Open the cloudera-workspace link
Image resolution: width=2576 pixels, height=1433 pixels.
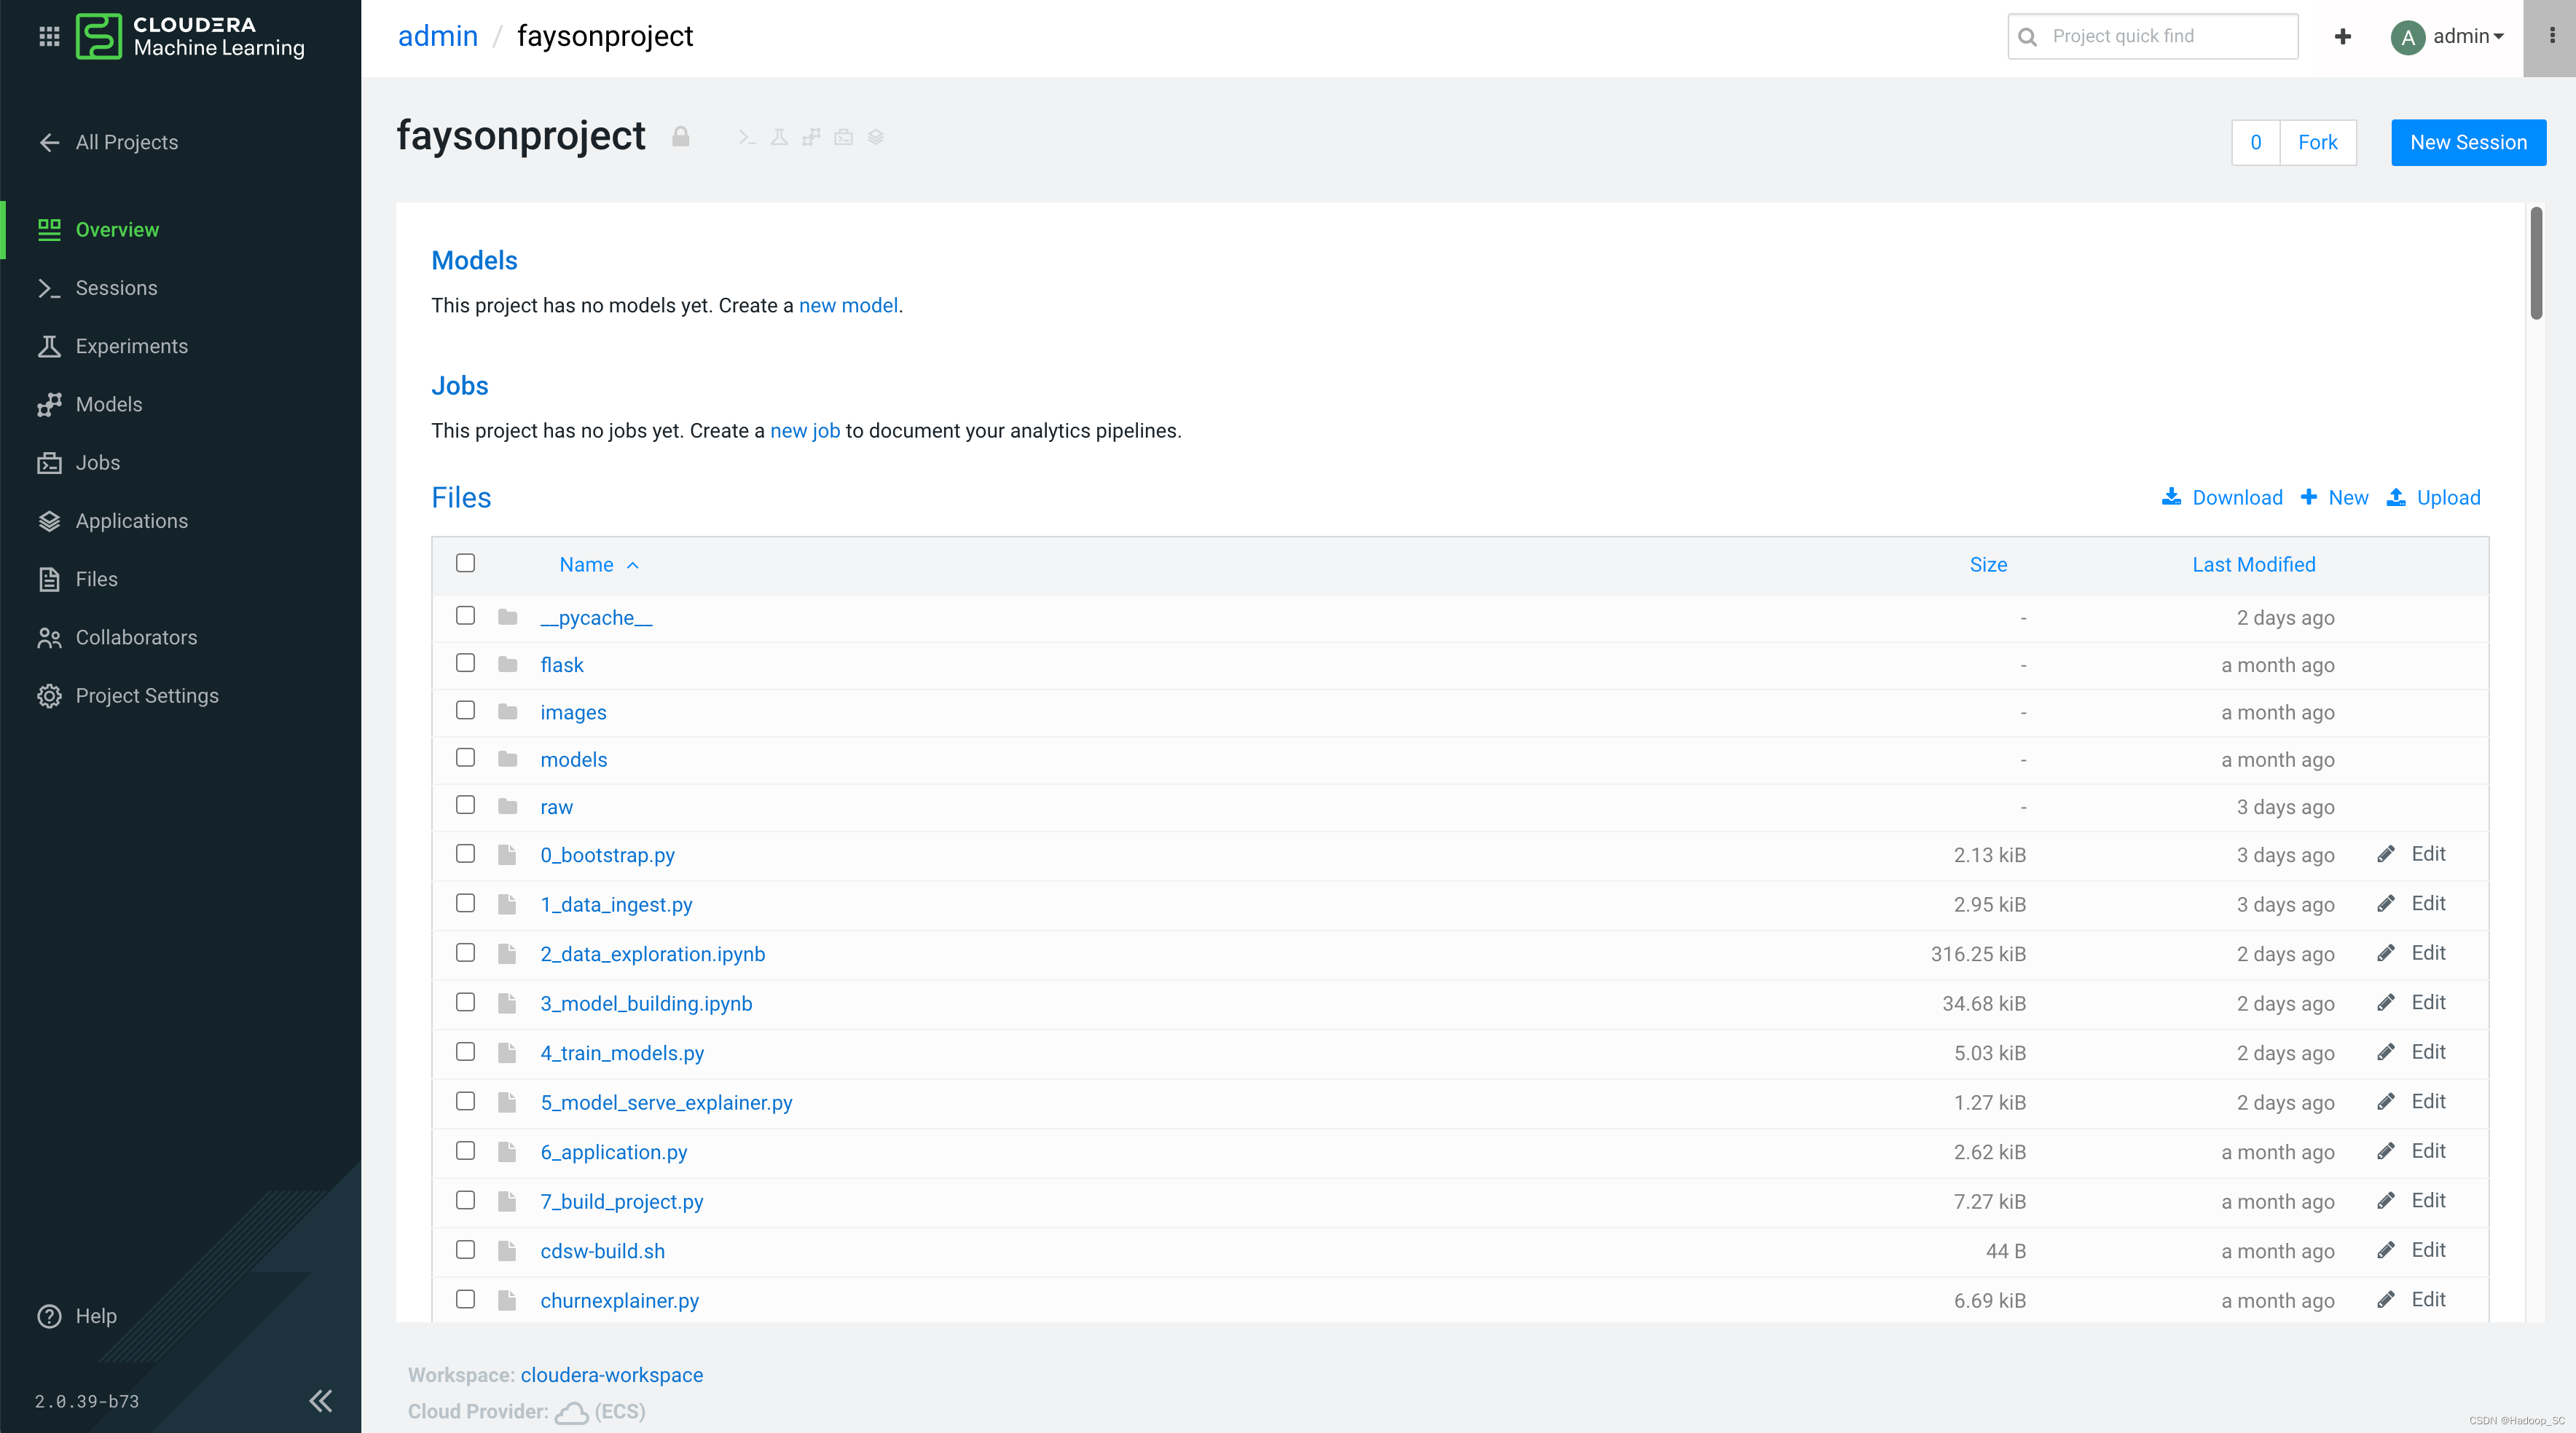tap(611, 1374)
